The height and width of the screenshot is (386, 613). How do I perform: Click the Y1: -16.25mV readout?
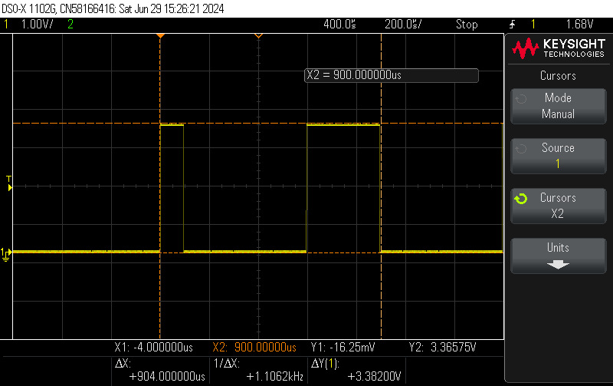pos(343,347)
